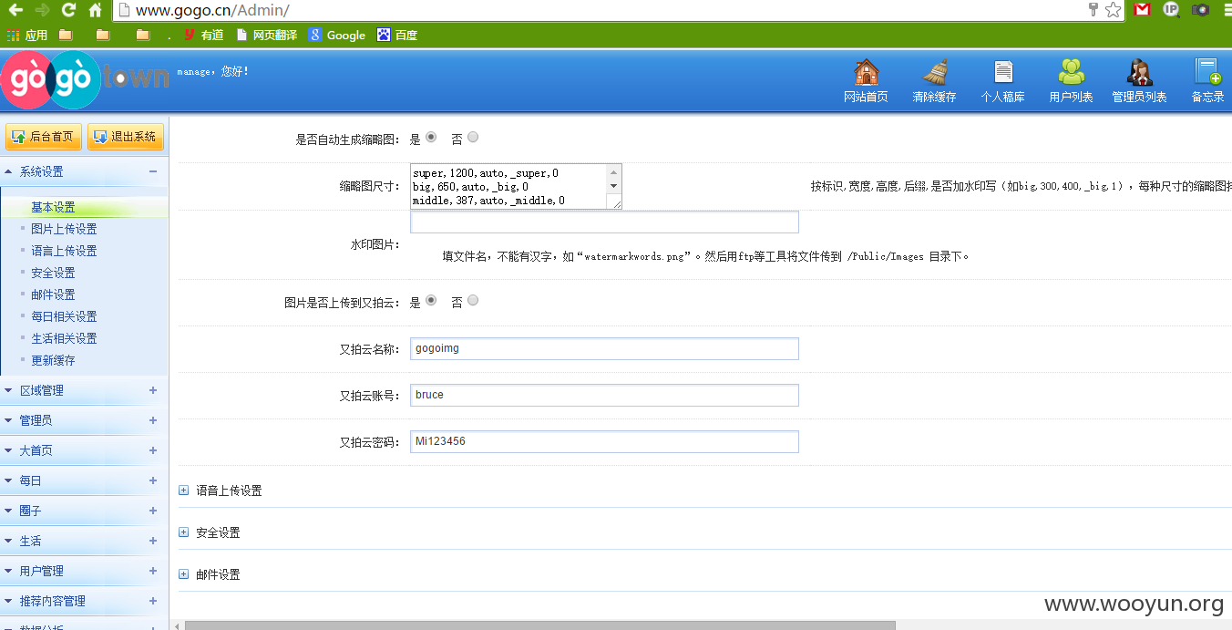Click the browser home icon
This screenshot has width=1232, height=630.
(x=95, y=10)
